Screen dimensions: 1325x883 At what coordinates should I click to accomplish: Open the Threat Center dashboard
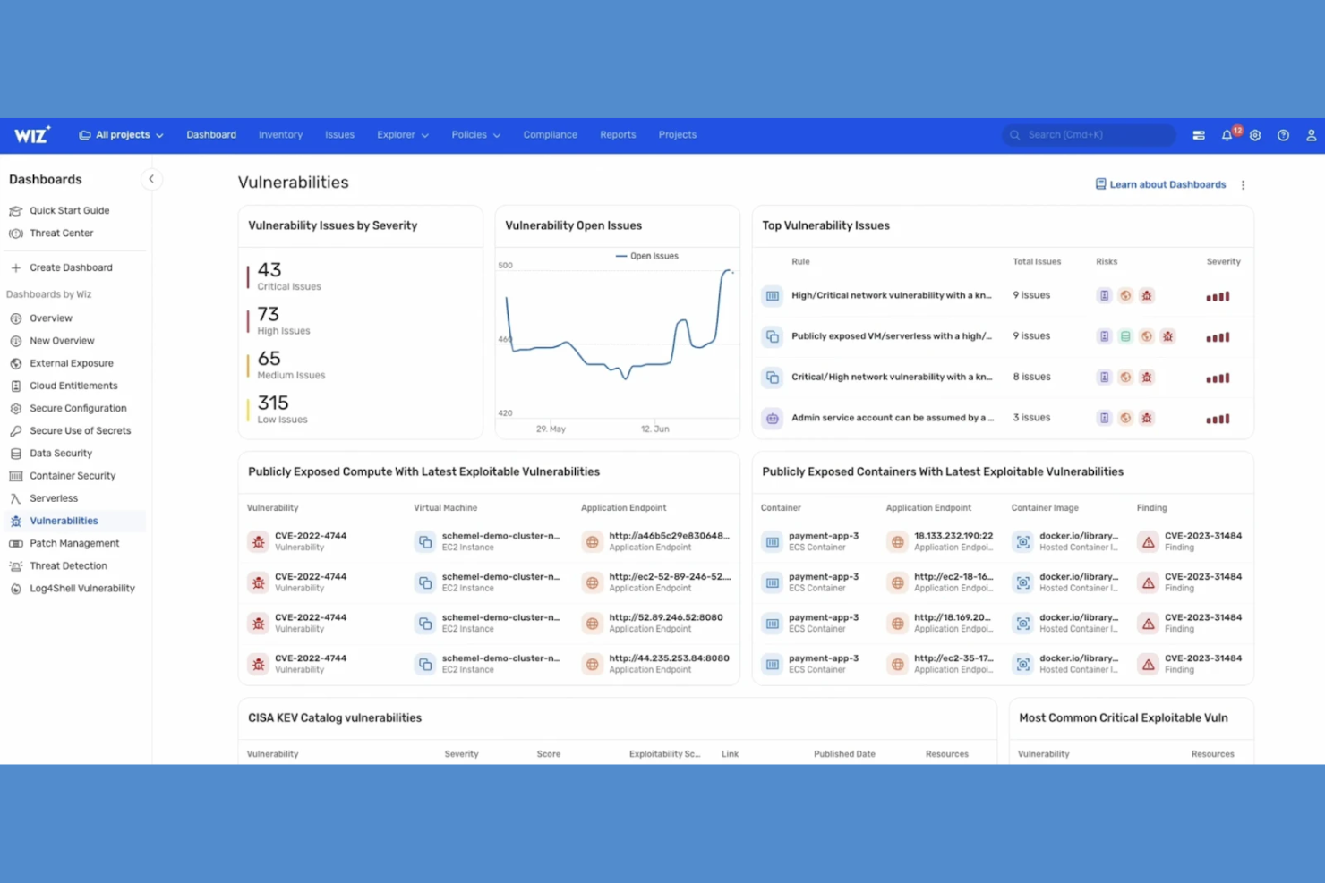coord(61,233)
